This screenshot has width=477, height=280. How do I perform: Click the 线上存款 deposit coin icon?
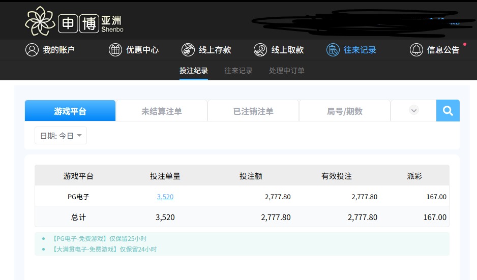[x=188, y=50]
